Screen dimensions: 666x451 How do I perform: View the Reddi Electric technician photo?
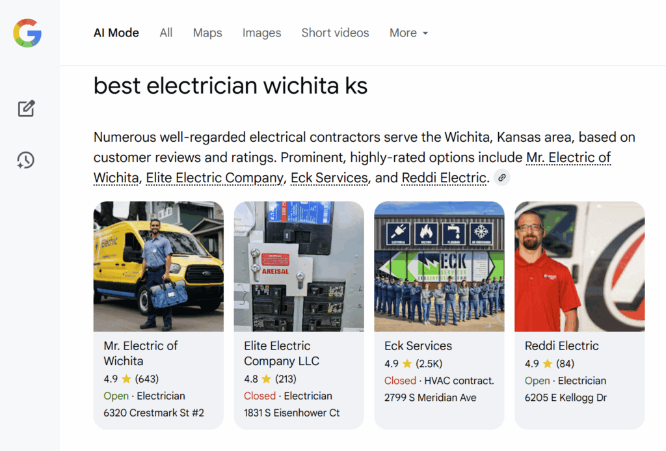tap(579, 266)
